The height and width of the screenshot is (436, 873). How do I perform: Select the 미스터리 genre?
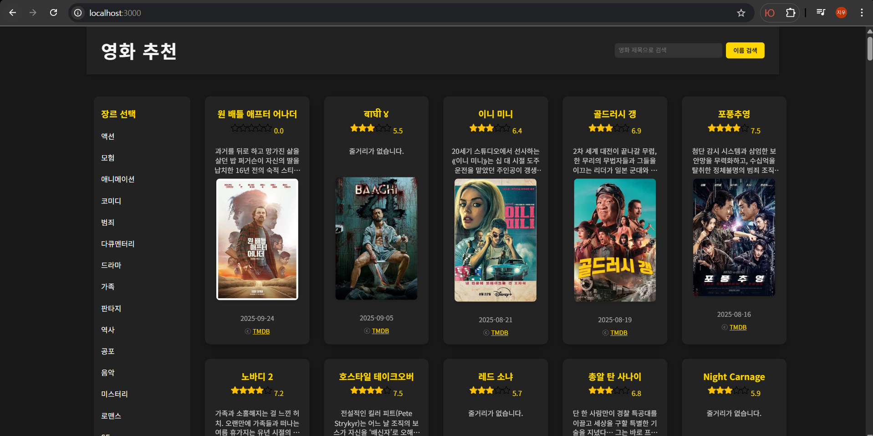115,394
